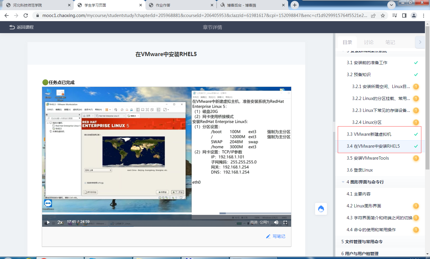Click orange task badge beside 3.2.1
Viewport: 430px width, 259px height.
[416, 87]
